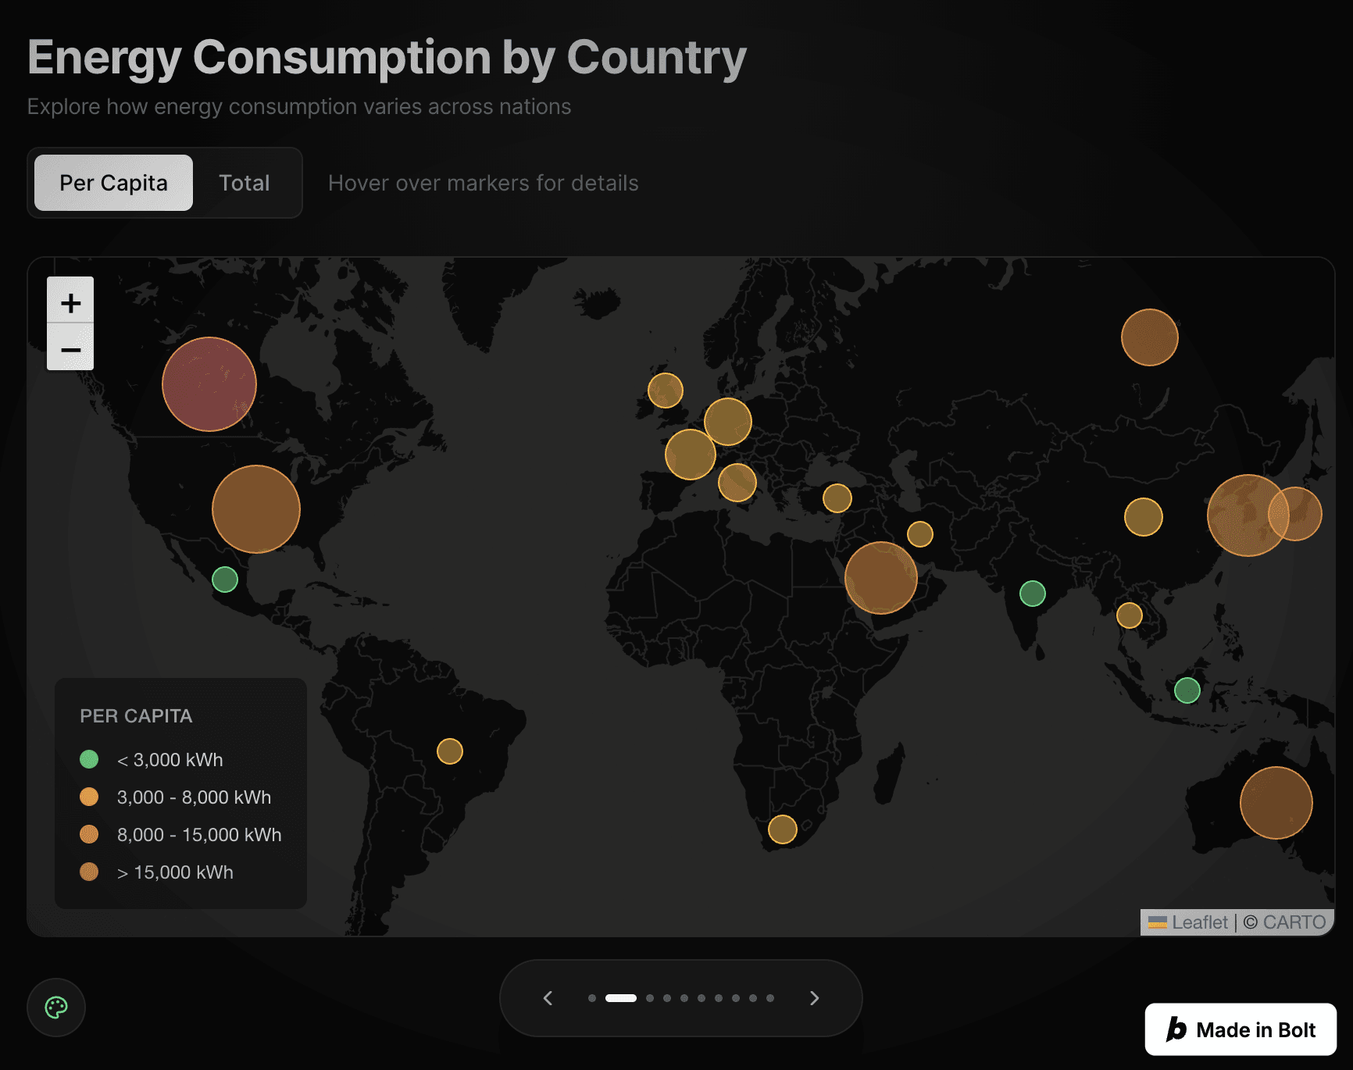Screen dimensions: 1353x1070
Task: Advance carousel with the right arrow
Action: point(814,997)
